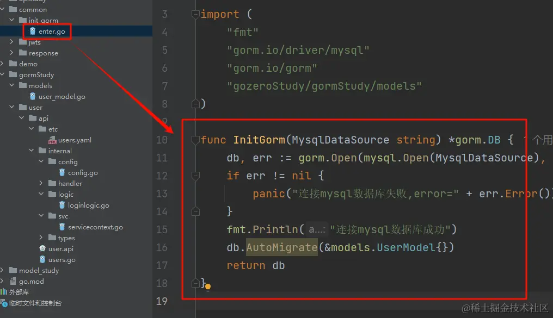Image resolution: width=553 pixels, height=318 pixels.
Task: Click the "return db" statement
Action: [x=256, y=265]
